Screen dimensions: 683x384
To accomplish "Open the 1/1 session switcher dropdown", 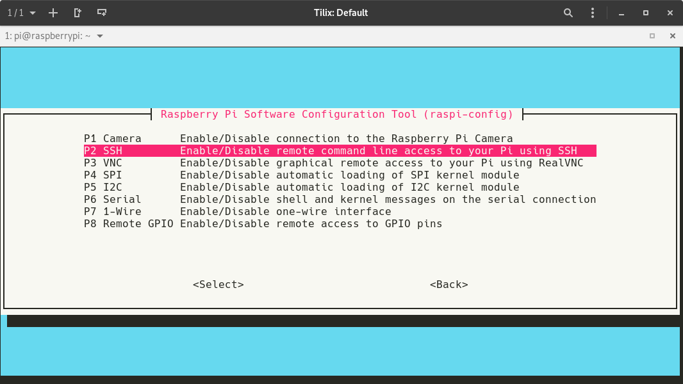I will pyautogui.click(x=21, y=13).
